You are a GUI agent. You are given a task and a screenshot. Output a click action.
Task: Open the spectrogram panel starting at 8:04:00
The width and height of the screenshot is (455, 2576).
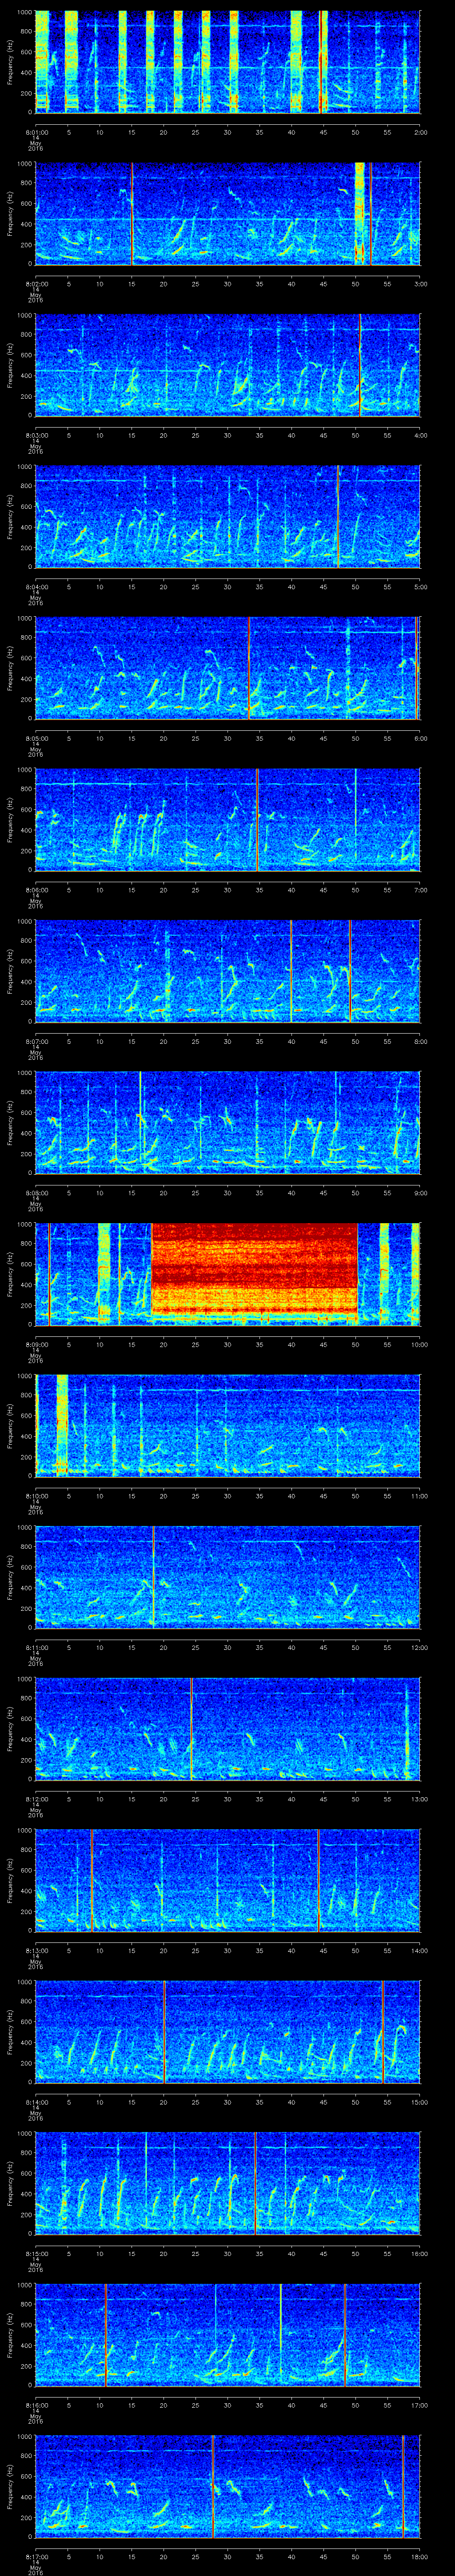pyautogui.click(x=228, y=516)
